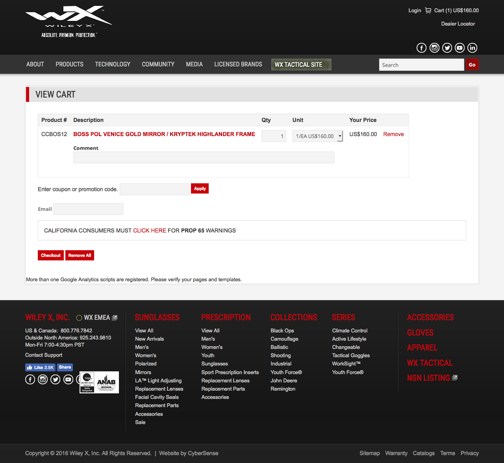Click the NQA ISO certification badge
Screen dimensions: 504x463
click(87, 382)
